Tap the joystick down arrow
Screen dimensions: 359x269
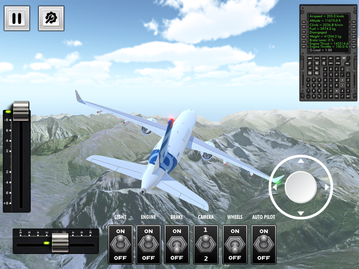300,213
